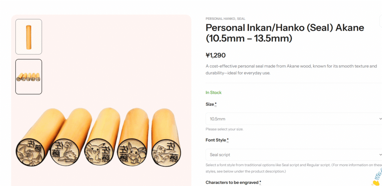Viewport: 382px width, 186px height.
Task: Click the Font Style field label
Action: (x=217, y=140)
